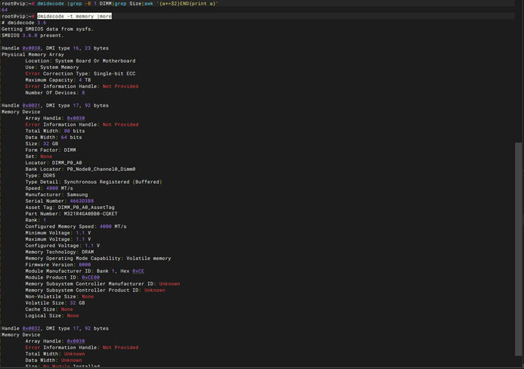
Task: Click 'Memory Operating Mode Capability: Volatile memory'
Action: [98, 258]
